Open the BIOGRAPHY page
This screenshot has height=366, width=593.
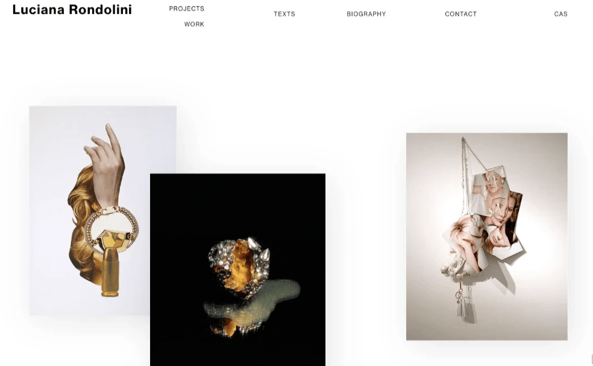click(x=366, y=14)
